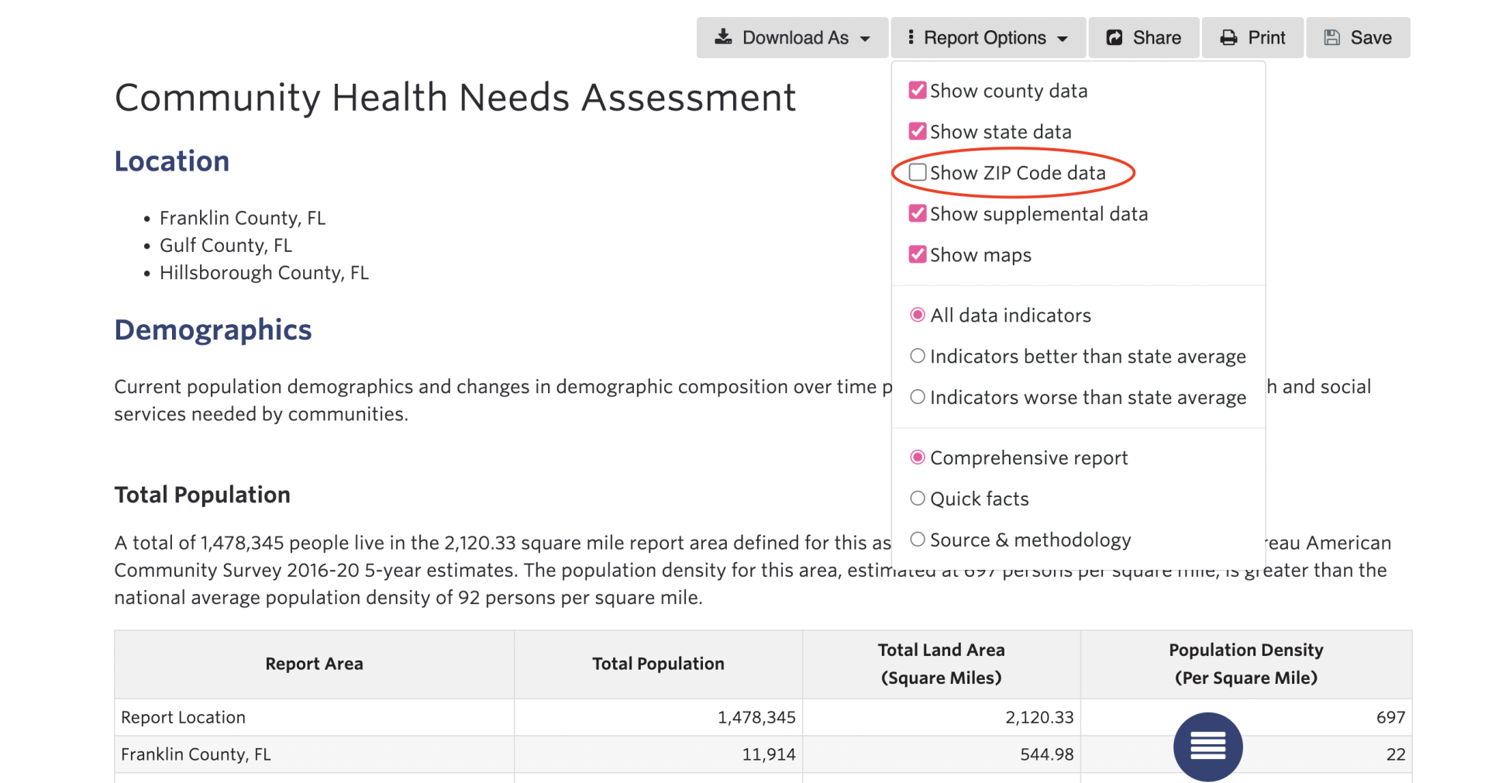Disable Show state data
The image size is (1488, 783).
click(x=918, y=131)
